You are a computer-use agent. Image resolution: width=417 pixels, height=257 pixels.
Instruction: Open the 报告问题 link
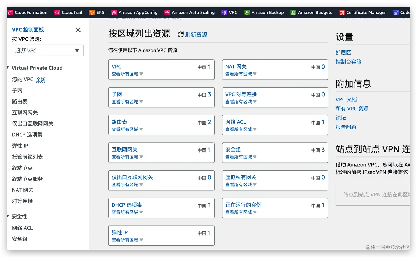[346, 127]
